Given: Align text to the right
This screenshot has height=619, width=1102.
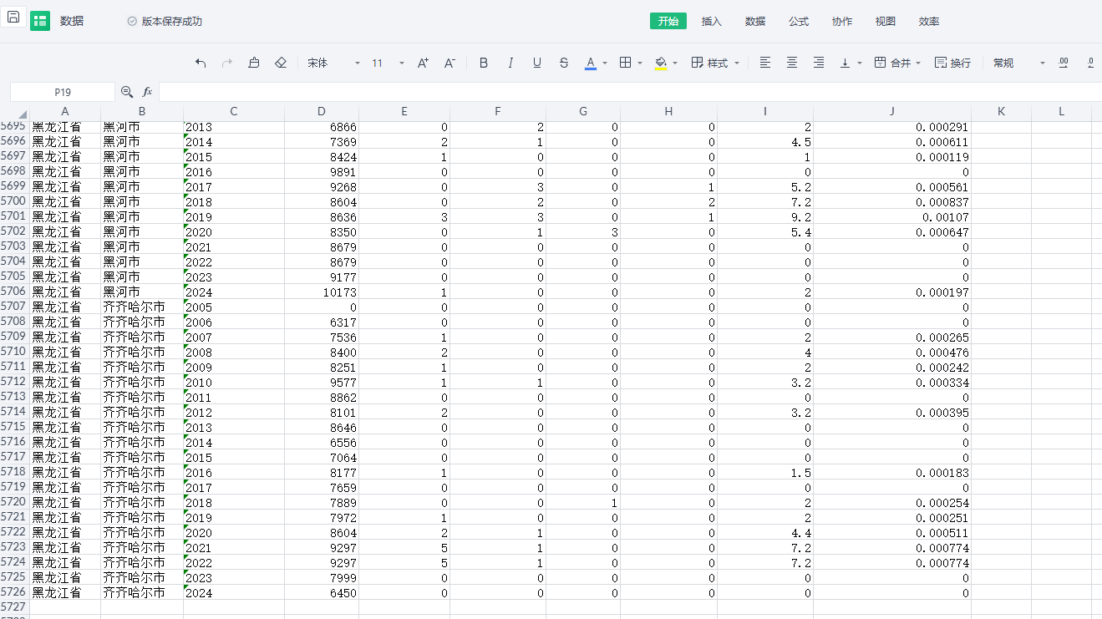Looking at the screenshot, I should point(819,63).
